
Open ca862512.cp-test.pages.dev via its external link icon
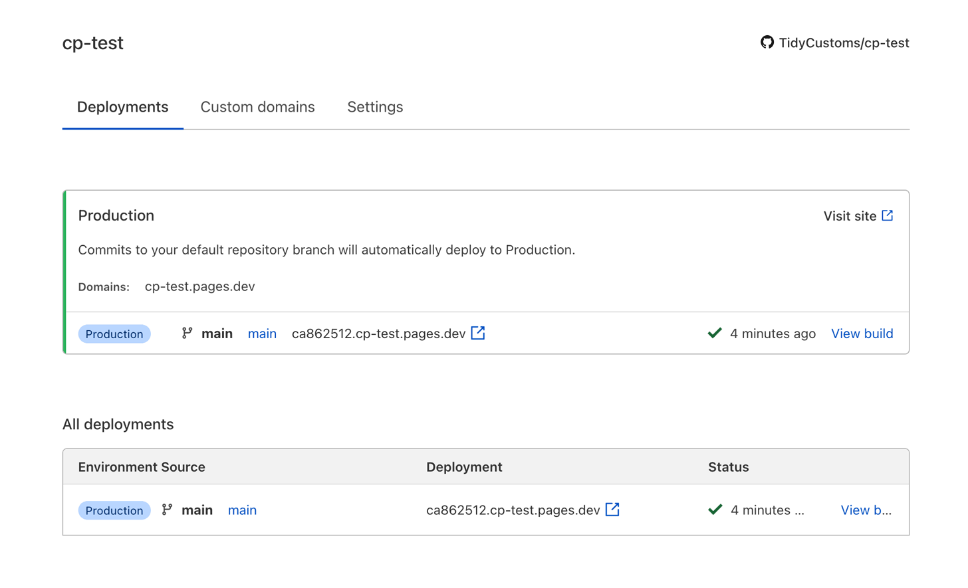(478, 333)
